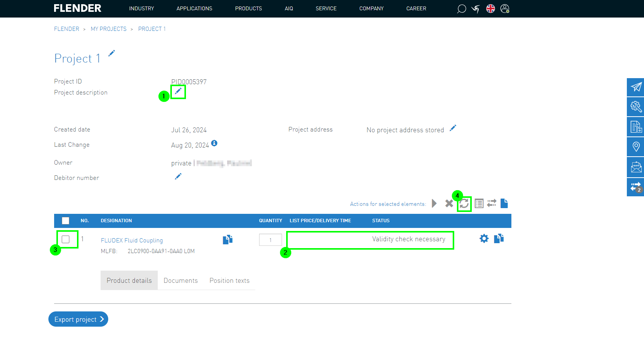Screen dimensions: 644x348
Task: Go to MY PROJECTS breadcrumb link
Action: pyautogui.click(x=109, y=29)
